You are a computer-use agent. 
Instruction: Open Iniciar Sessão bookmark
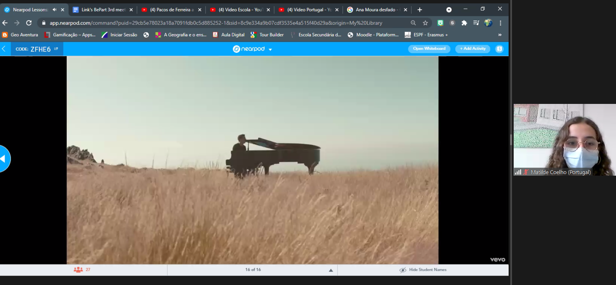(120, 35)
